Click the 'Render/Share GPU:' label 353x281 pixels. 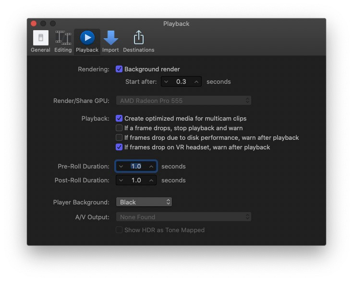81,101
